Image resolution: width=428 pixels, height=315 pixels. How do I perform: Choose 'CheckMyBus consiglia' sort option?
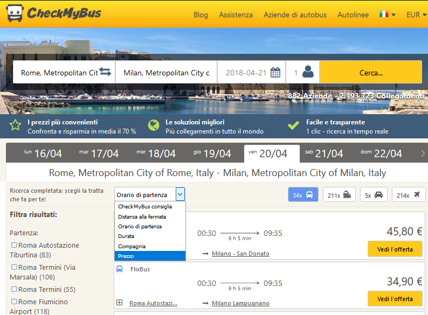pos(150,206)
